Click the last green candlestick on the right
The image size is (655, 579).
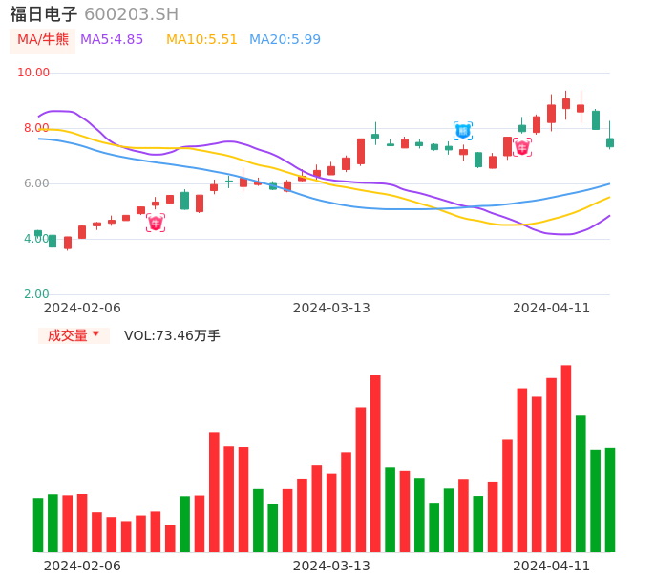[x=610, y=135]
